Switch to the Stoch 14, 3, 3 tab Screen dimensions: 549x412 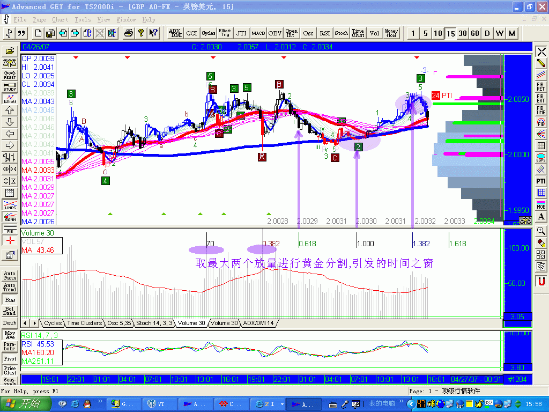tap(154, 323)
